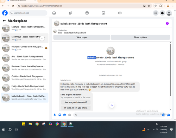The width and height of the screenshot is (176, 138).
Task: Click the $900 Marketplace listing link
Action: pos(72,33)
